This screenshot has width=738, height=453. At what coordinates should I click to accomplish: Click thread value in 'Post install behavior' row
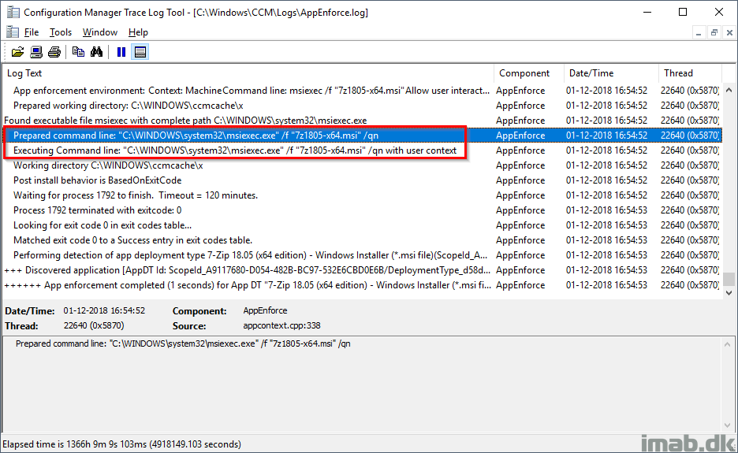[690, 180]
